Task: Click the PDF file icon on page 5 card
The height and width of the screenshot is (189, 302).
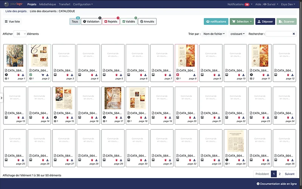Action: (x=104, y=71)
